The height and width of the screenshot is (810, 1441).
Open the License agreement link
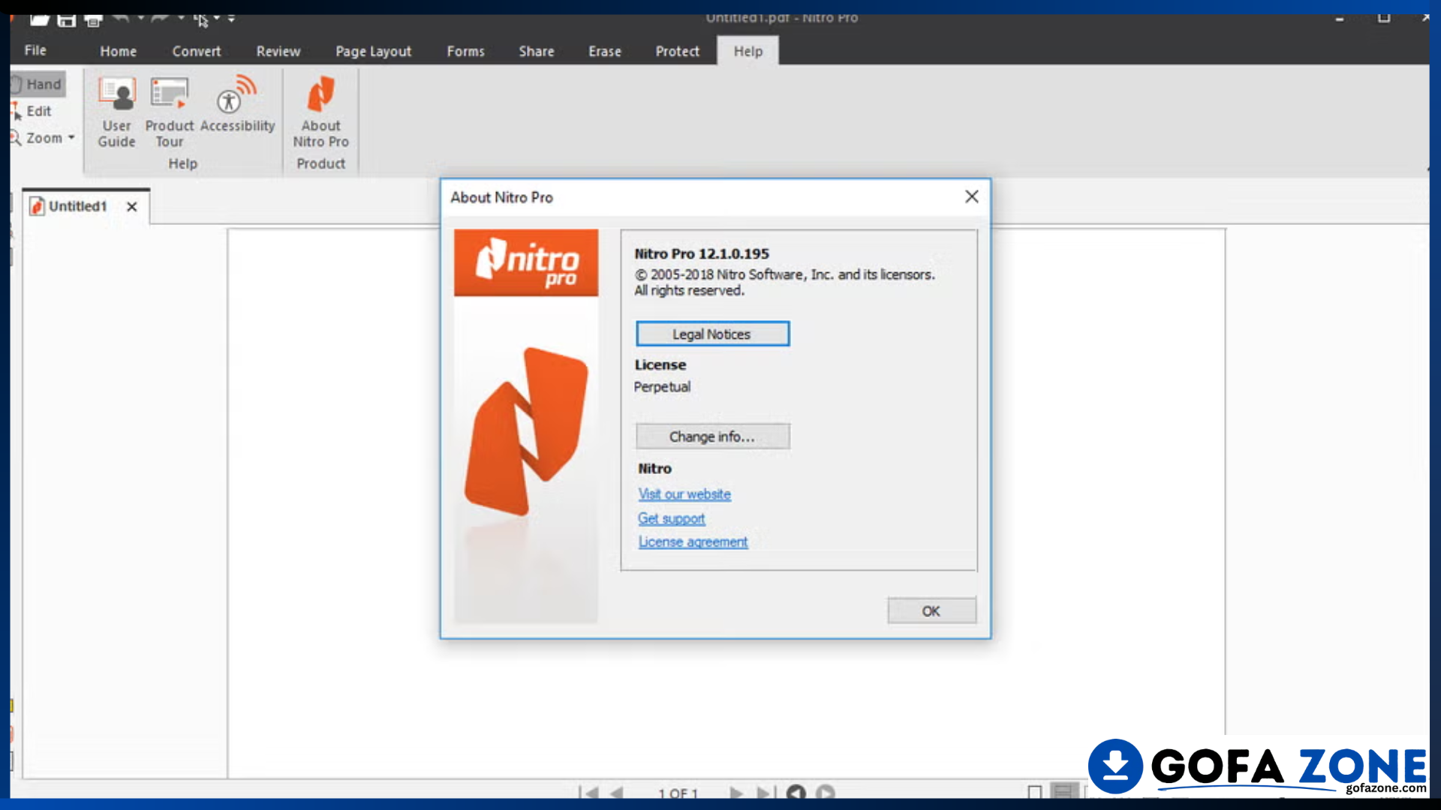pyautogui.click(x=693, y=541)
